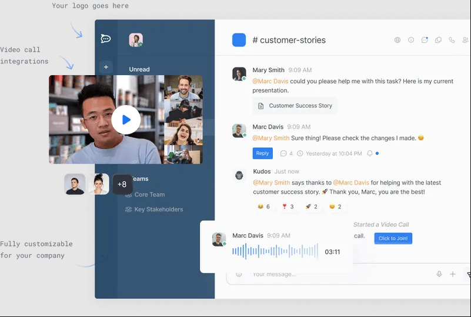Screen dimensions: 471x317
Task: Toggle the thread follow bell icon
Action: tap(370, 154)
